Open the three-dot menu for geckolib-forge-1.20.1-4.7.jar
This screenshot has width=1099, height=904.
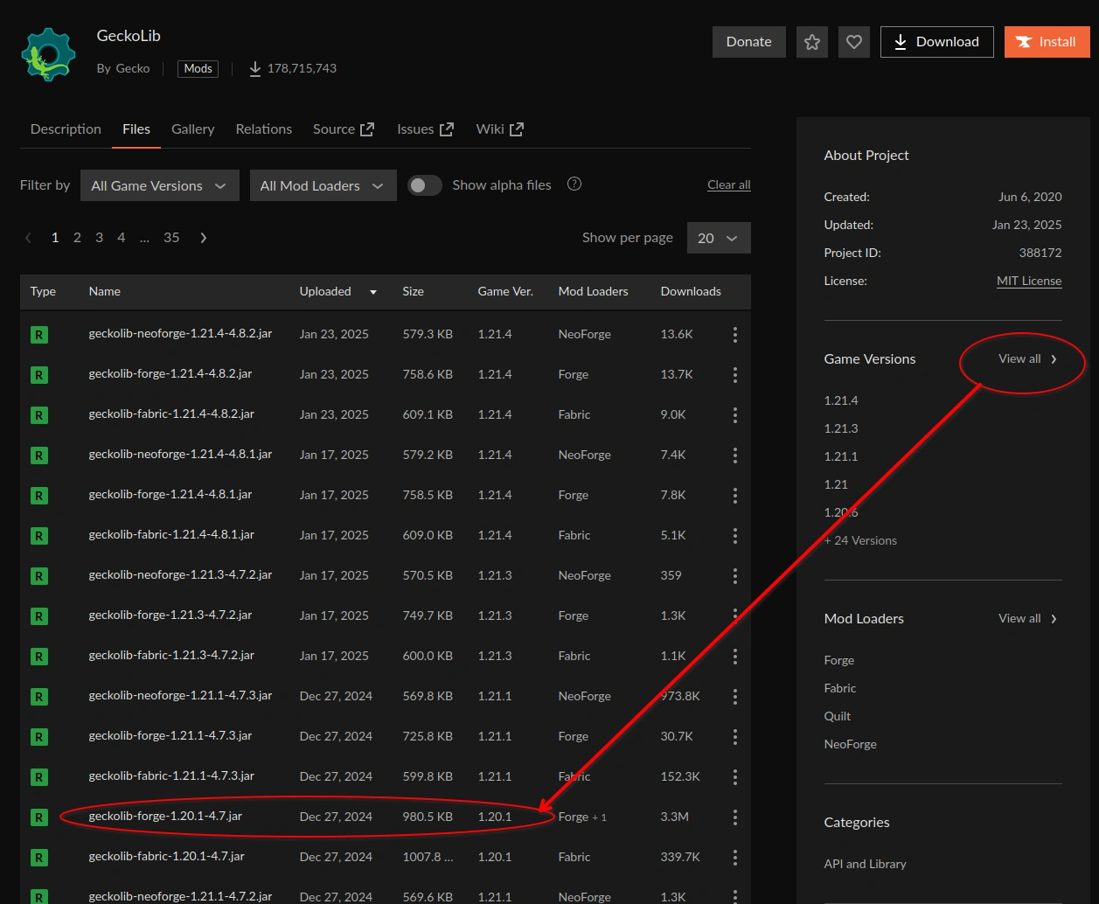pyautogui.click(x=735, y=817)
